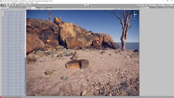Switch to the Game tab

(x=39, y=8)
